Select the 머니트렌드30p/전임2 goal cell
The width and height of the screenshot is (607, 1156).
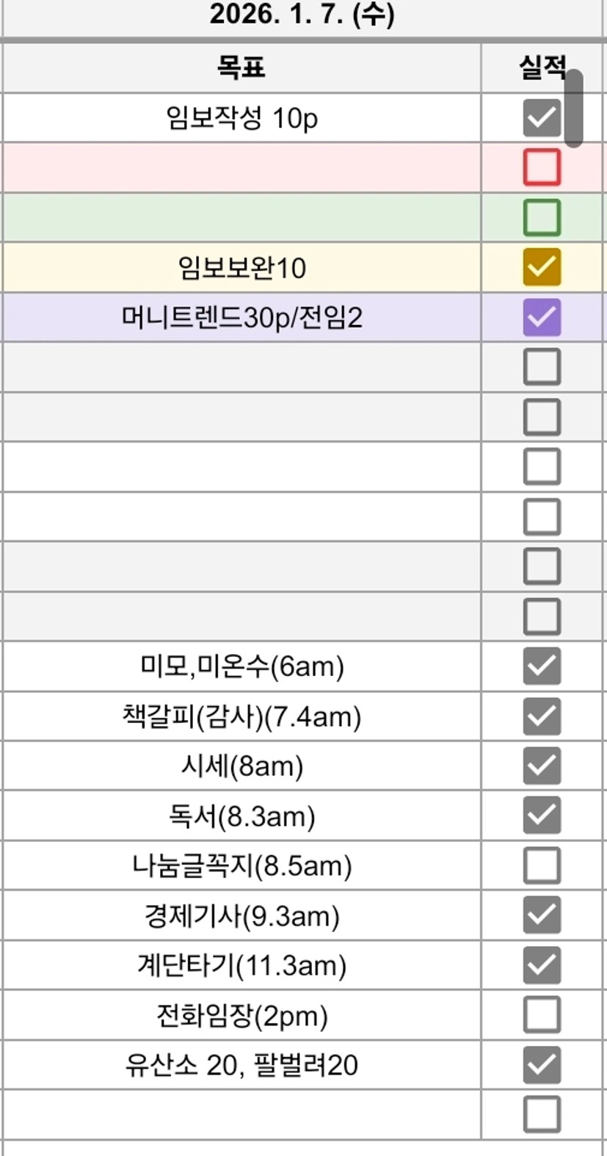pos(241,317)
